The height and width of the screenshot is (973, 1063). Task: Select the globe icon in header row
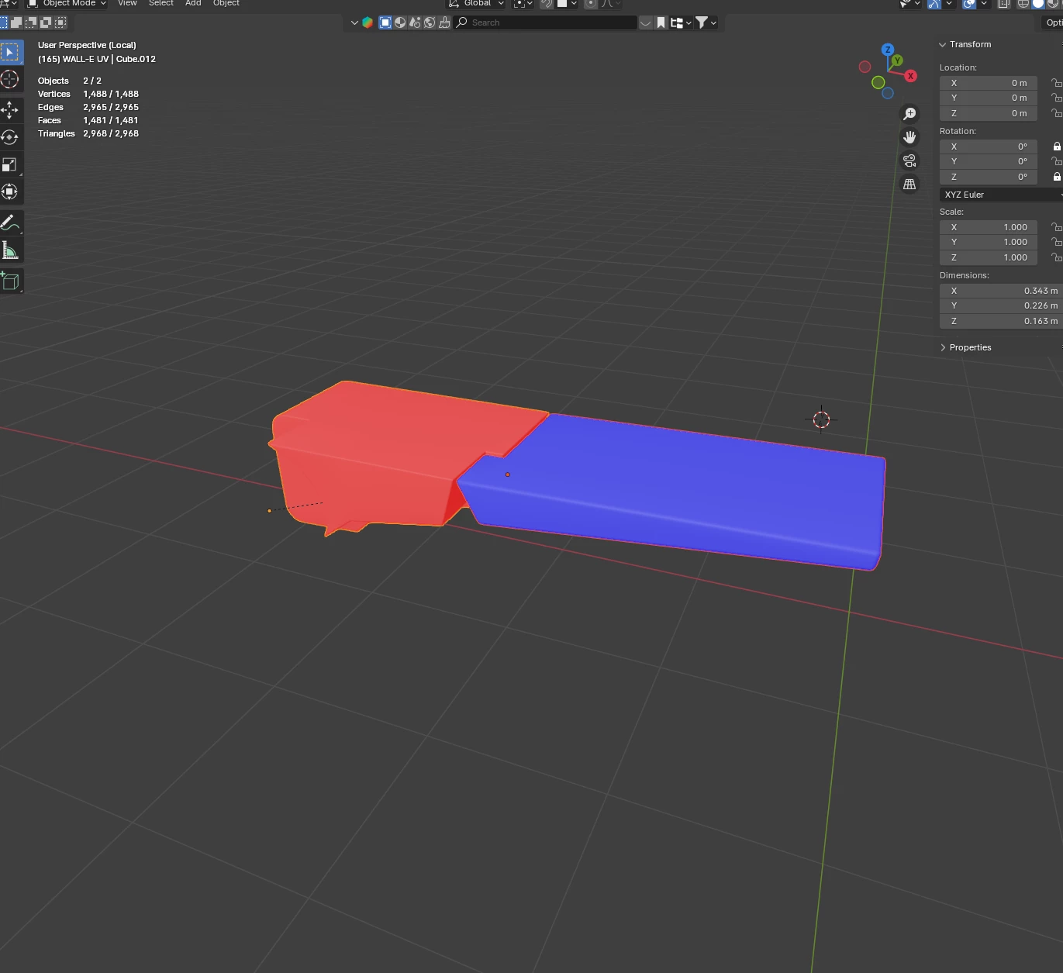pos(430,22)
